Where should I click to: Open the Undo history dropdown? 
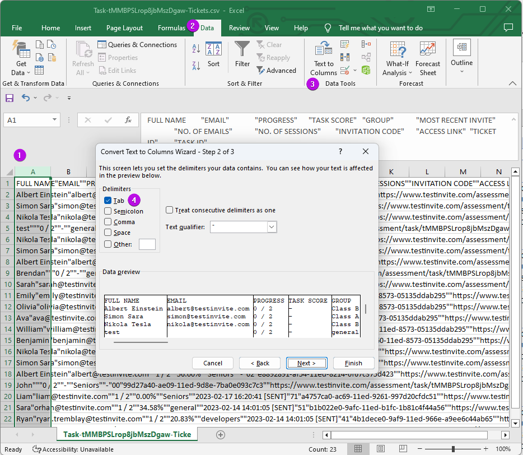point(35,98)
